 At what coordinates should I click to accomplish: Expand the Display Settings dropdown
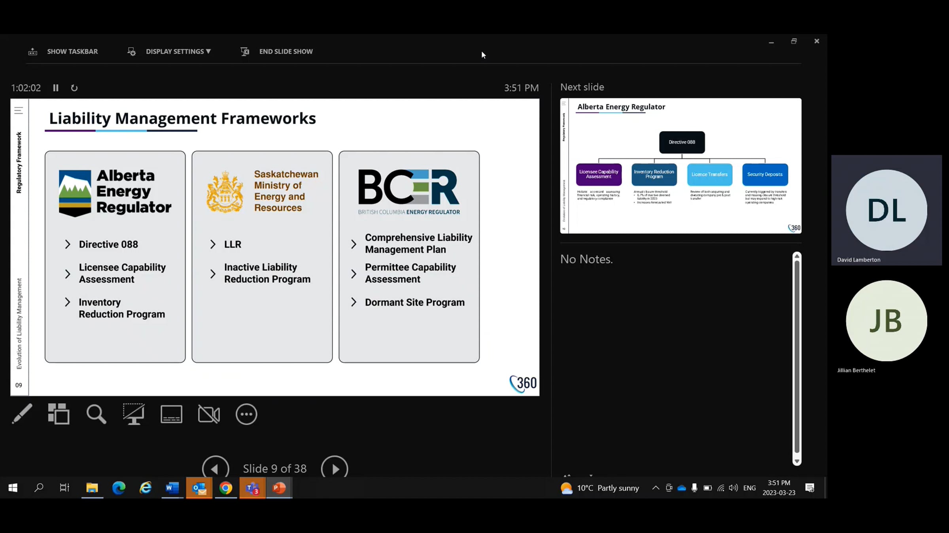(178, 51)
